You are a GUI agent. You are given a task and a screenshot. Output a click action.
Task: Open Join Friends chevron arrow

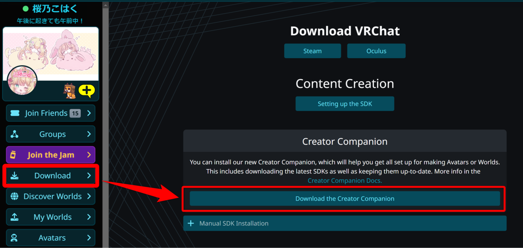coord(89,113)
